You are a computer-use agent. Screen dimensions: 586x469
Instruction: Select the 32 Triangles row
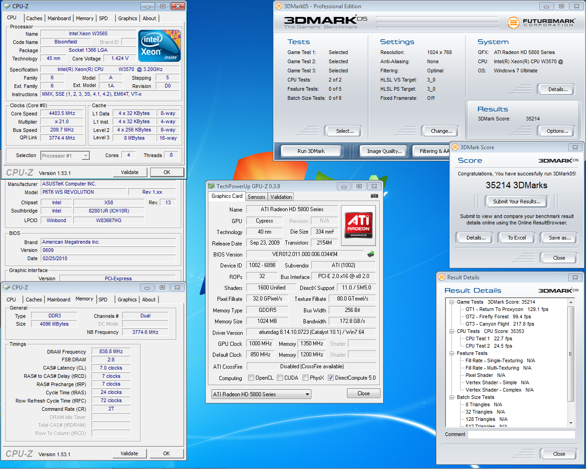[485, 412]
